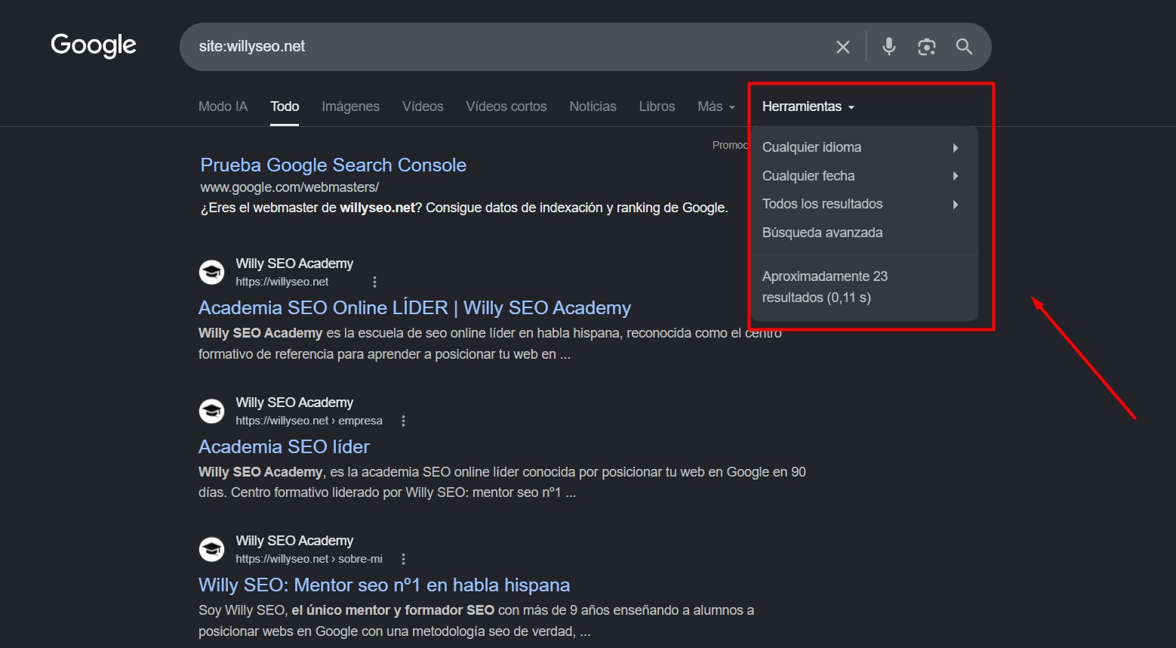Expand Cualquier fecha filter
Image resolution: width=1176 pixels, height=648 pixels.
tap(864, 176)
